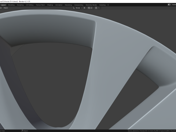Open the Object menu in viewport header
The image size is (176, 132).
click(6, 8)
